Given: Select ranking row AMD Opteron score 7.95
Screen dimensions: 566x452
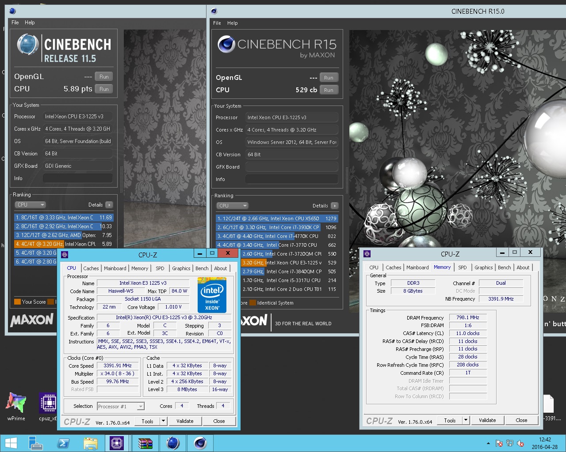Looking at the screenshot, I should 64,235.
